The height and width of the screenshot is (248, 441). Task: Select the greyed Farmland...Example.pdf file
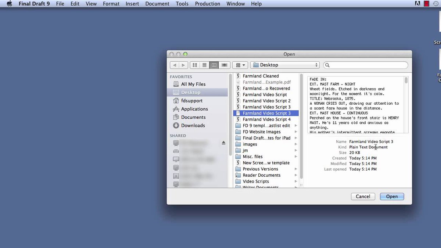(266, 82)
